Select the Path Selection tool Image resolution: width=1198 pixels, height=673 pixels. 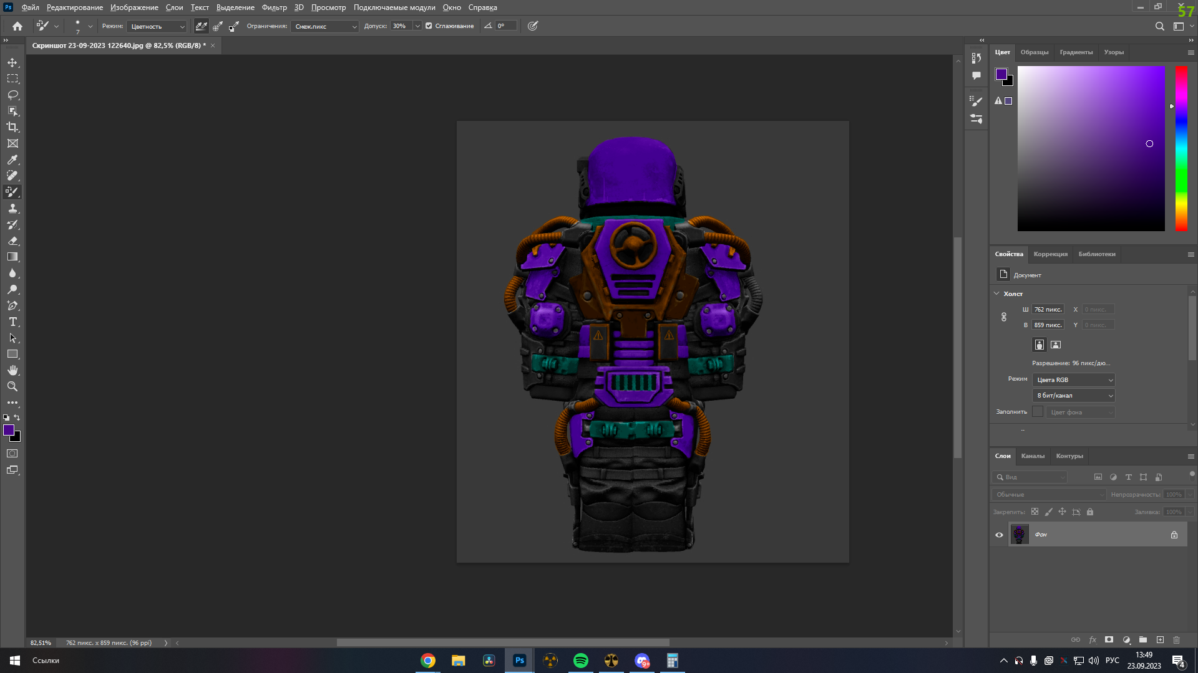click(12, 338)
